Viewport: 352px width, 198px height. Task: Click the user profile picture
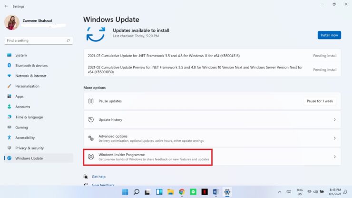pos(12,22)
